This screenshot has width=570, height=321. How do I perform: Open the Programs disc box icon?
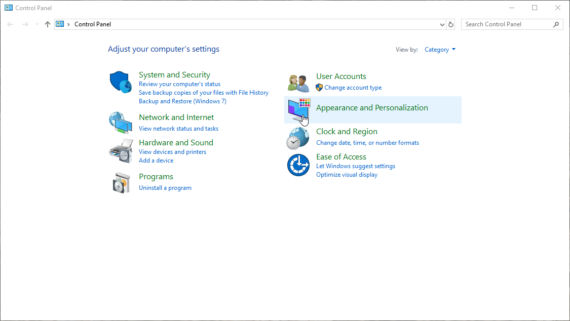click(121, 182)
